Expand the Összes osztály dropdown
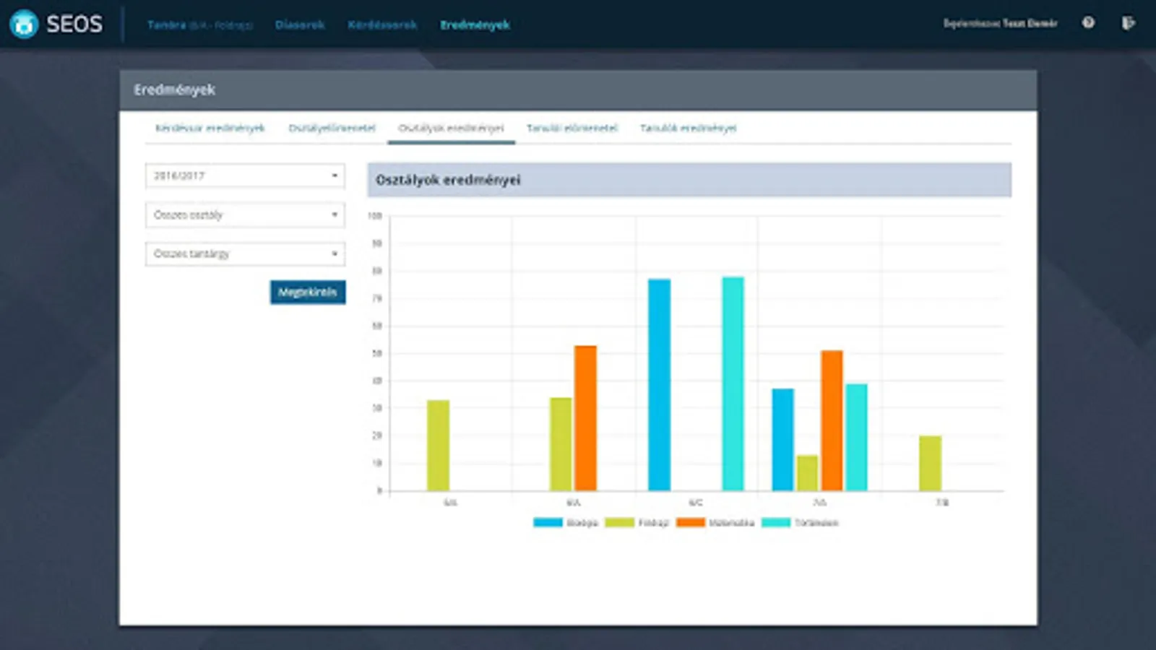This screenshot has width=1156, height=650. 245,214
